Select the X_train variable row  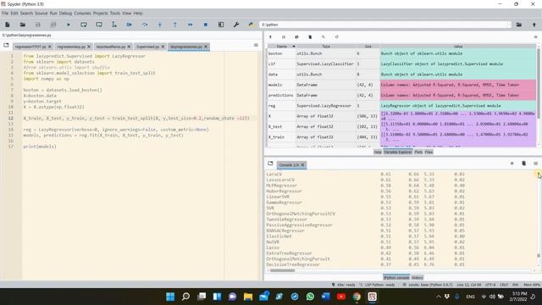[401, 137]
